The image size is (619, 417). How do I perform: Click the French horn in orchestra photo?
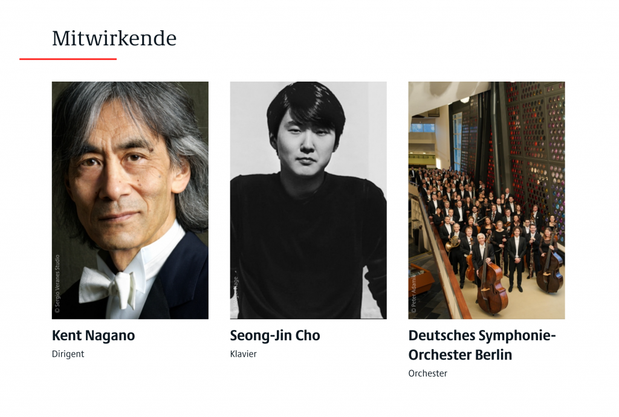[x=452, y=242]
